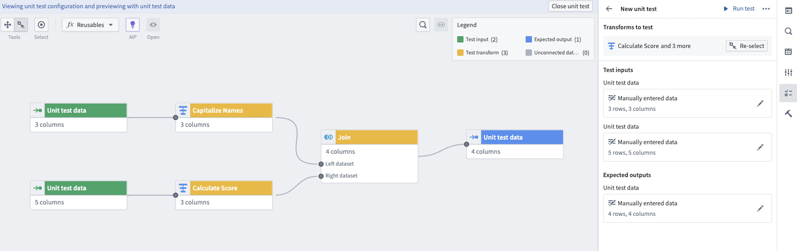Screen dimensions: 797x251
Task: Select the 5 columns Unit test data input node
Action: [x=79, y=195]
